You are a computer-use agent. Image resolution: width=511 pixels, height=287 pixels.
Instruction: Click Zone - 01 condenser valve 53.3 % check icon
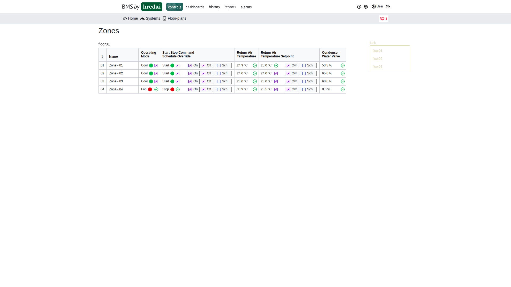pyautogui.click(x=343, y=66)
